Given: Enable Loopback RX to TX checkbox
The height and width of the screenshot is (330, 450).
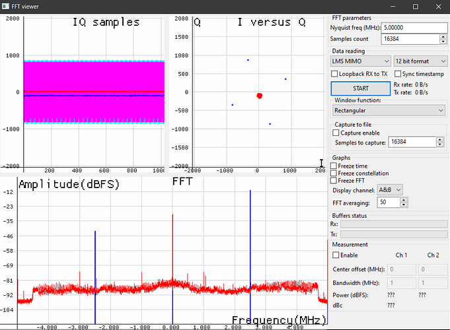Looking at the screenshot, I should coord(335,74).
